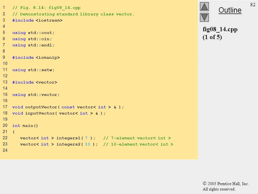Select the fig08_14.cpp title text
Screen dimensions: 258x194
tap(220, 29)
